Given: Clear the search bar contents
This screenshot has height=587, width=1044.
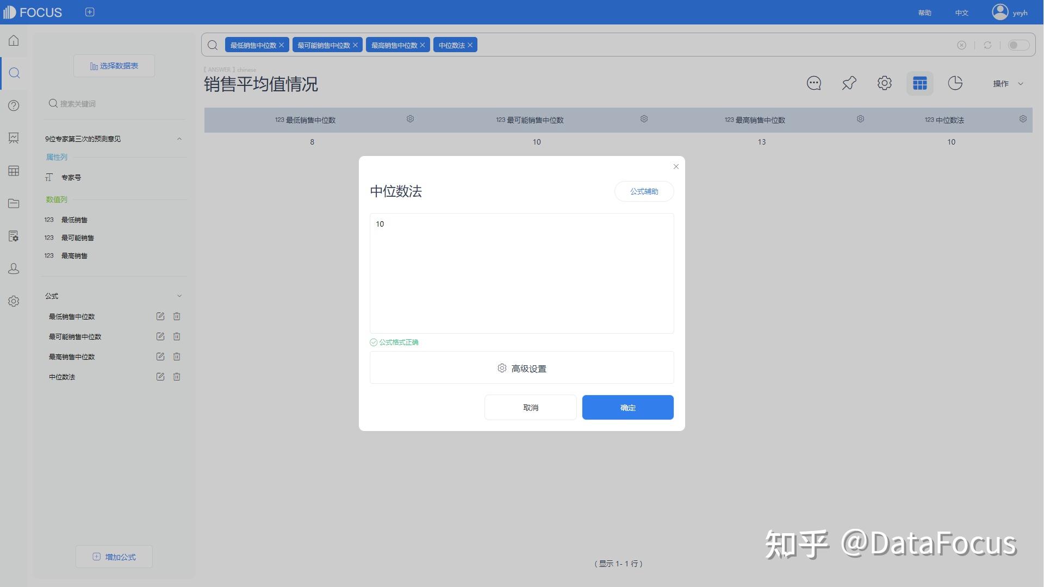Looking at the screenshot, I should pos(961,45).
